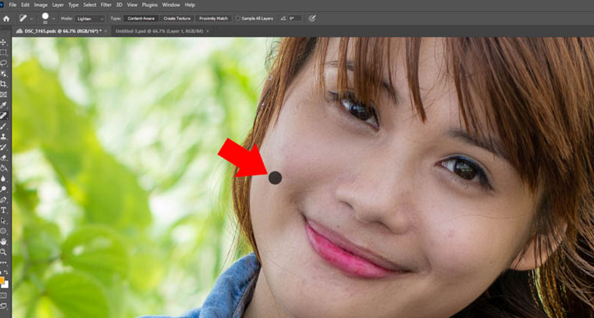Image resolution: width=594 pixels, height=318 pixels.
Task: Select the Dodge tool
Action: tap(3, 189)
